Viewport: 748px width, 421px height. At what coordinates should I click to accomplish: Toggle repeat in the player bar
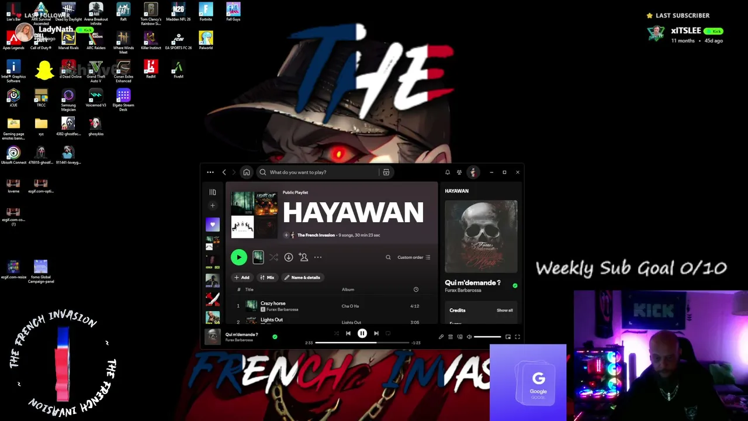point(388,333)
